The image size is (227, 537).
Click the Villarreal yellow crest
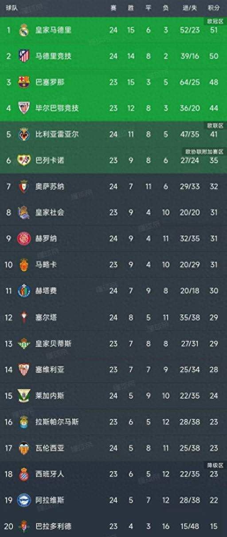[24, 134]
